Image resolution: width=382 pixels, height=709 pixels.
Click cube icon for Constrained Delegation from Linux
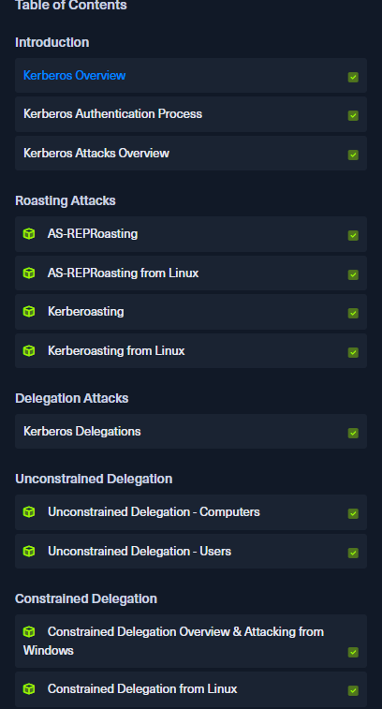[29, 688]
